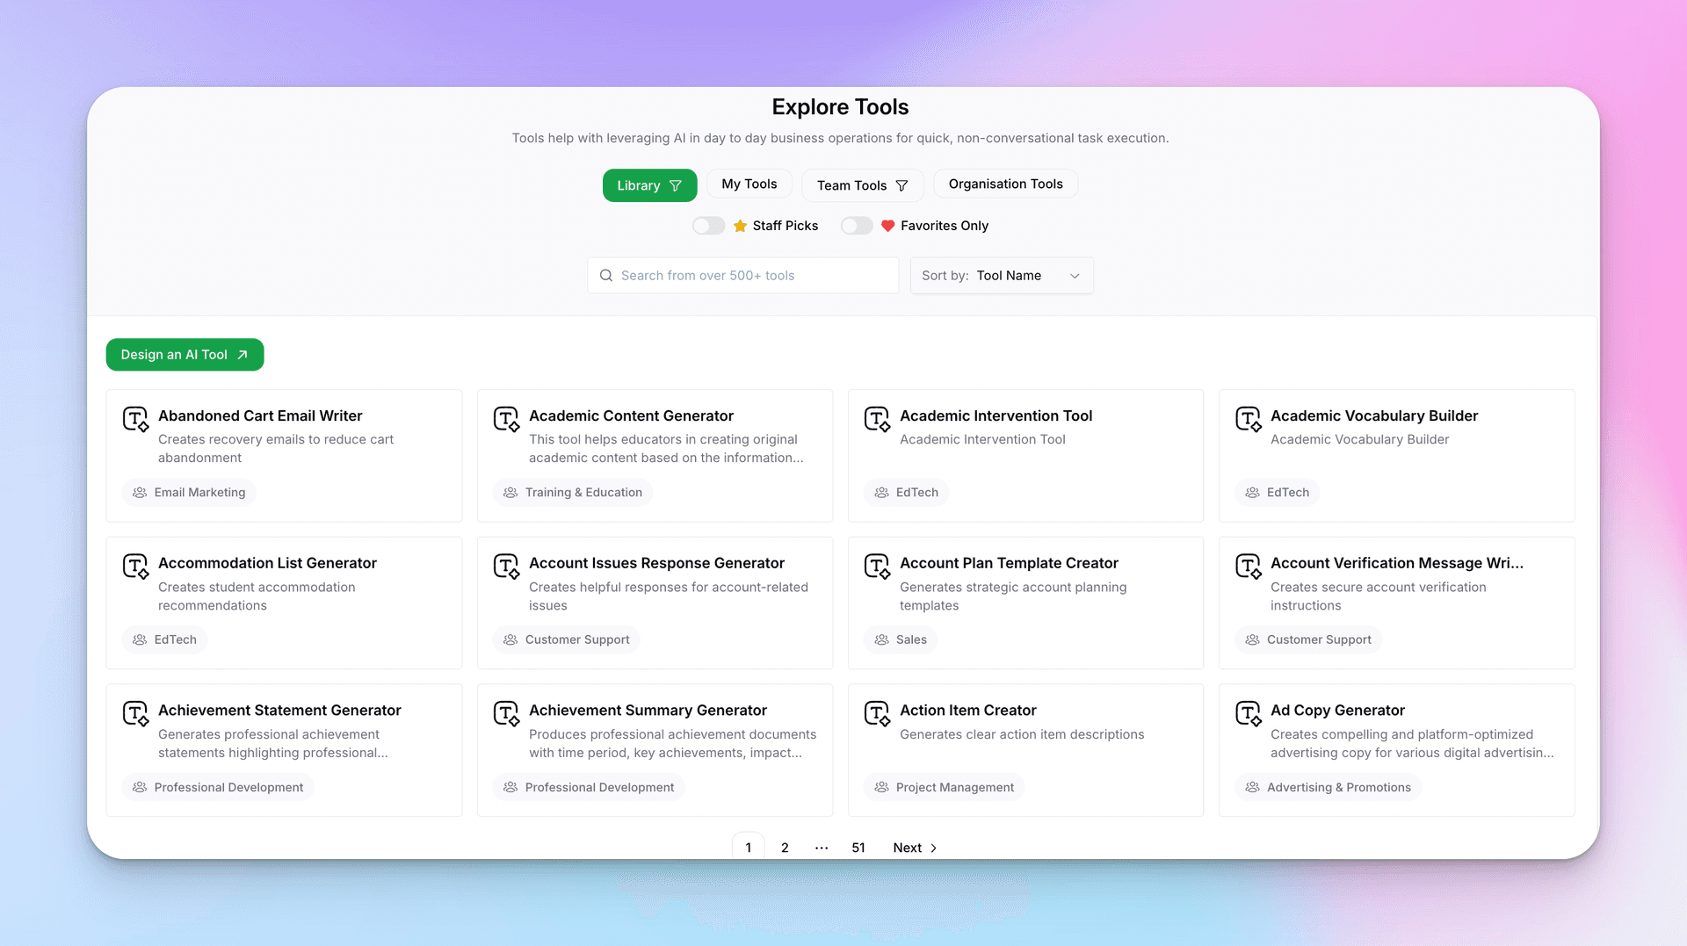Go to the Next page of tools
The height and width of the screenshot is (946, 1687).
tap(912, 848)
